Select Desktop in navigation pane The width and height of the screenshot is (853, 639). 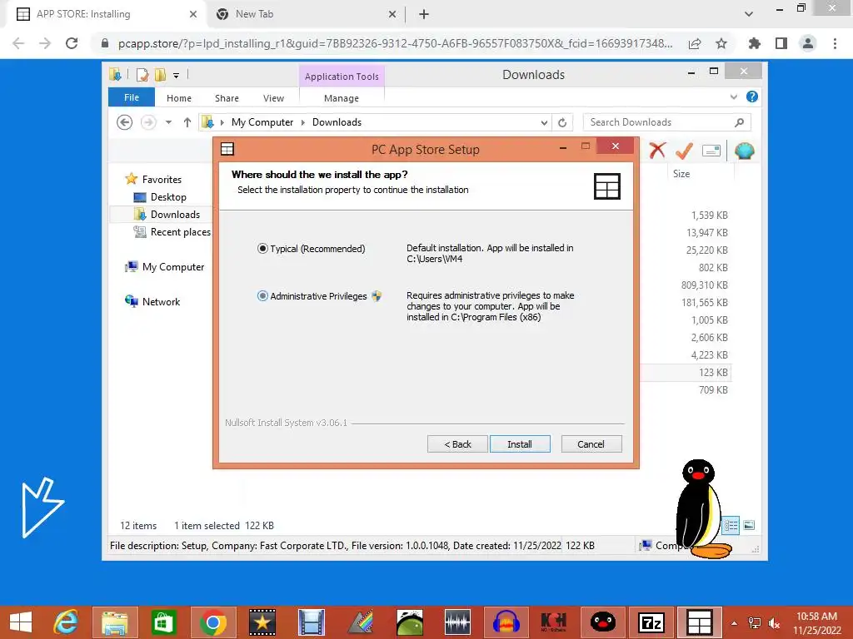point(168,197)
